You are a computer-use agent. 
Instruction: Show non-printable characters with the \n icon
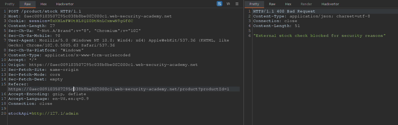click(x=228, y=4)
